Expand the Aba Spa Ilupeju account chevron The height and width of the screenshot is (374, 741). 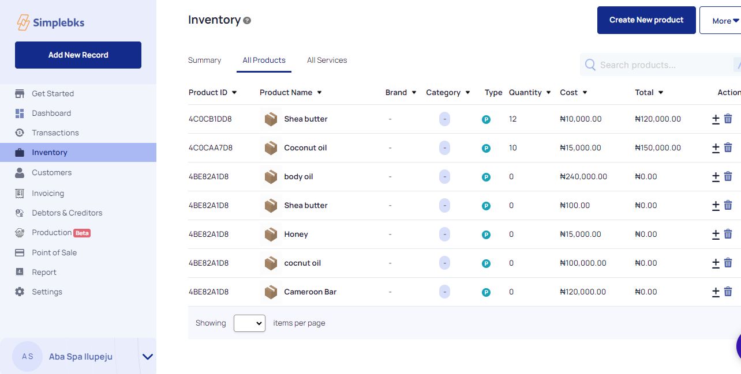click(x=148, y=357)
